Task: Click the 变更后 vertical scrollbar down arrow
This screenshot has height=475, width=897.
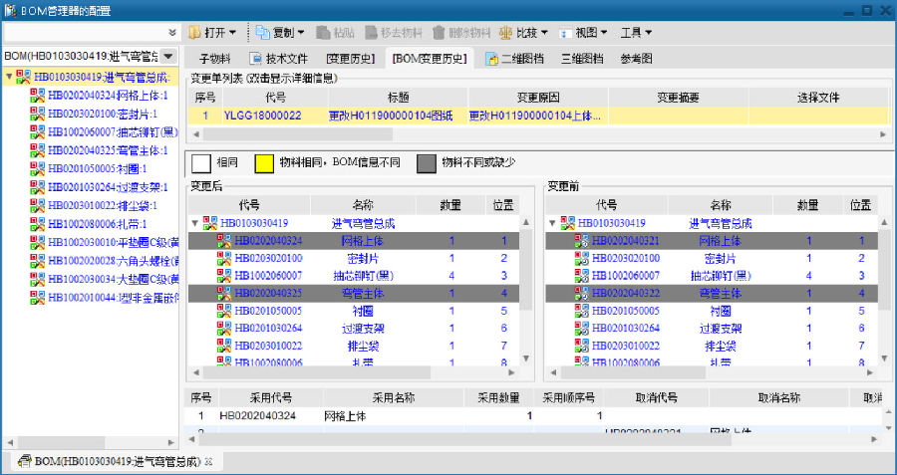Action: click(x=525, y=358)
